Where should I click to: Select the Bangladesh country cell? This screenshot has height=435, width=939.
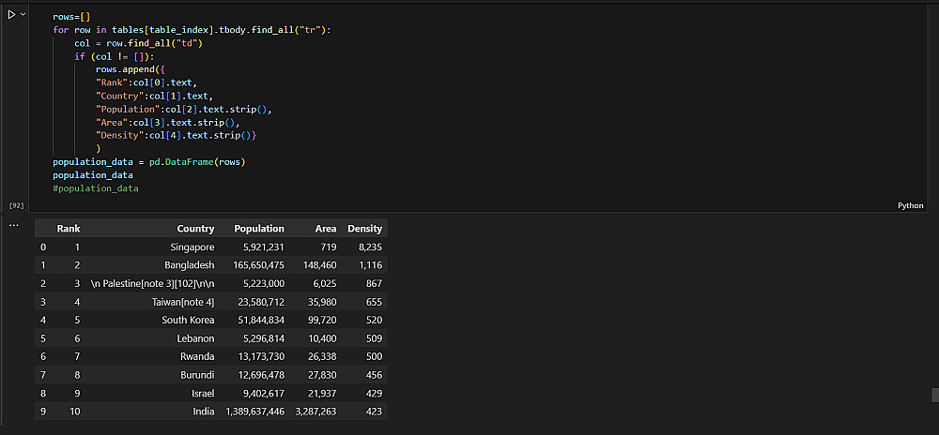(189, 265)
